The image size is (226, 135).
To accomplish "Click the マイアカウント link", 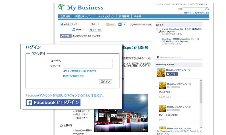I will (x=198, y=13).
